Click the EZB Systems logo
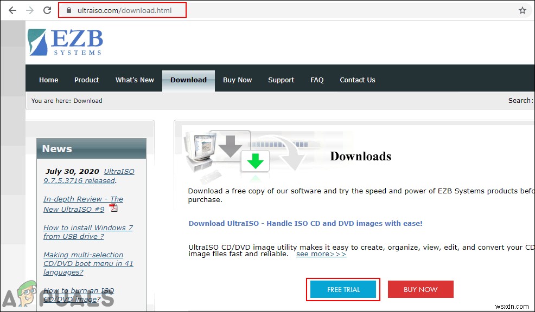The image size is (535, 312). point(65,42)
